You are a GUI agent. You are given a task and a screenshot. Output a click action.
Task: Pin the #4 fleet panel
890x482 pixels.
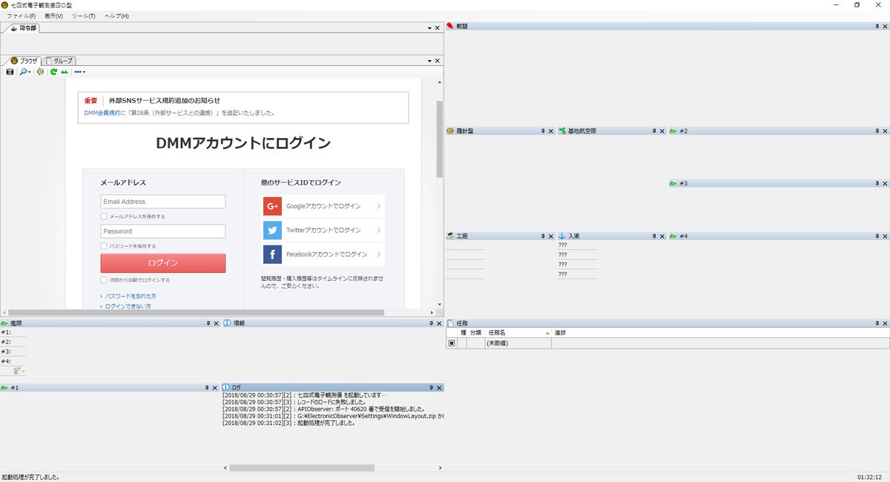coord(876,236)
